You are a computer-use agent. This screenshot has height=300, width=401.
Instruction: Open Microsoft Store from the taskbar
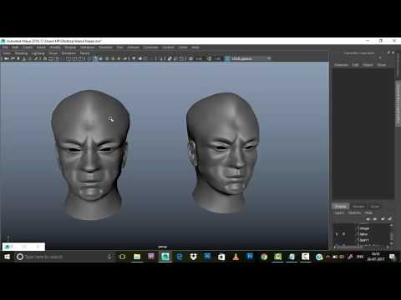pyautogui.click(x=221, y=257)
